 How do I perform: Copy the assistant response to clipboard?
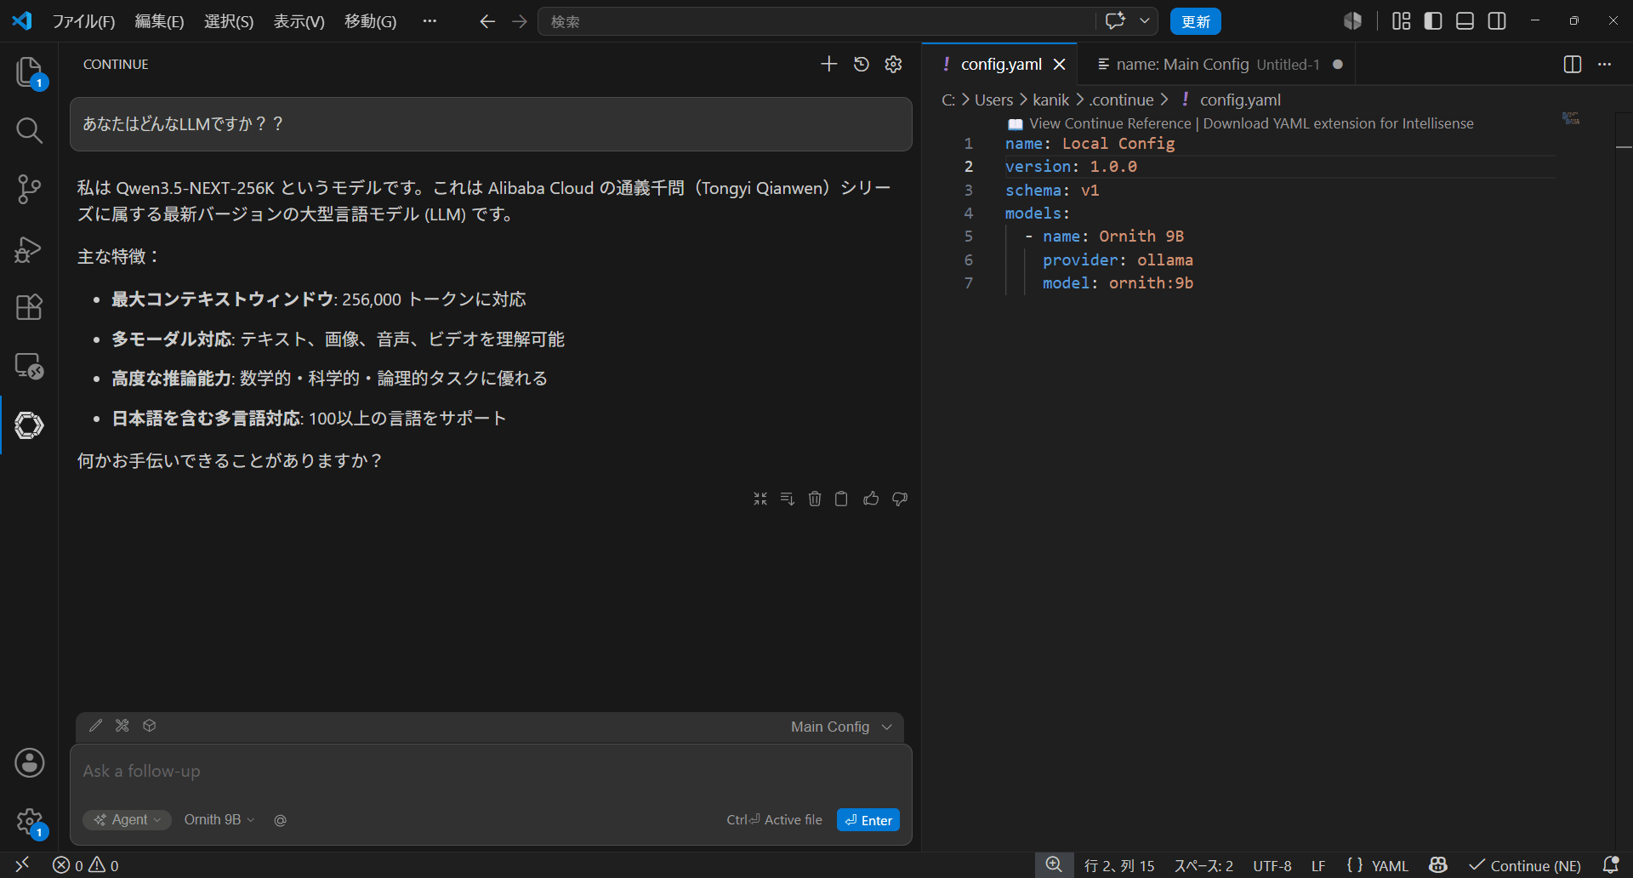pos(841,499)
